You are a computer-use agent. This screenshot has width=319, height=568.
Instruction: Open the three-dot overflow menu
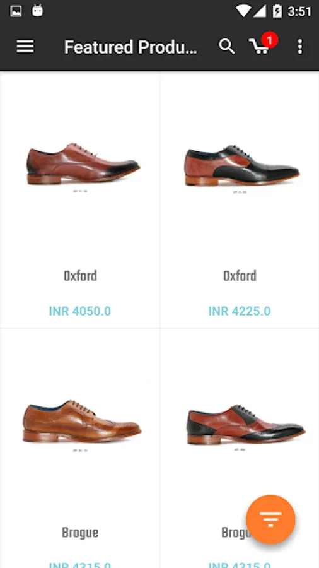point(300,47)
